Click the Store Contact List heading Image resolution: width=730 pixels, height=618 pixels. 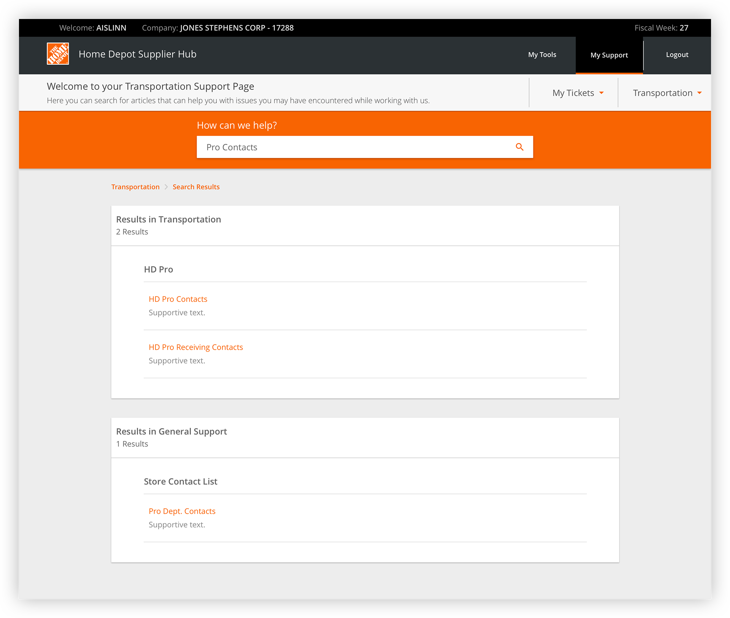[x=181, y=481]
